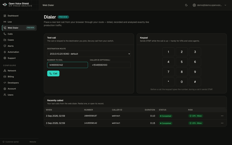This screenshot has width=232, height=145.
Task: Select Web Dialer in sidebar
Action: pyautogui.click(x=19, y=28)
